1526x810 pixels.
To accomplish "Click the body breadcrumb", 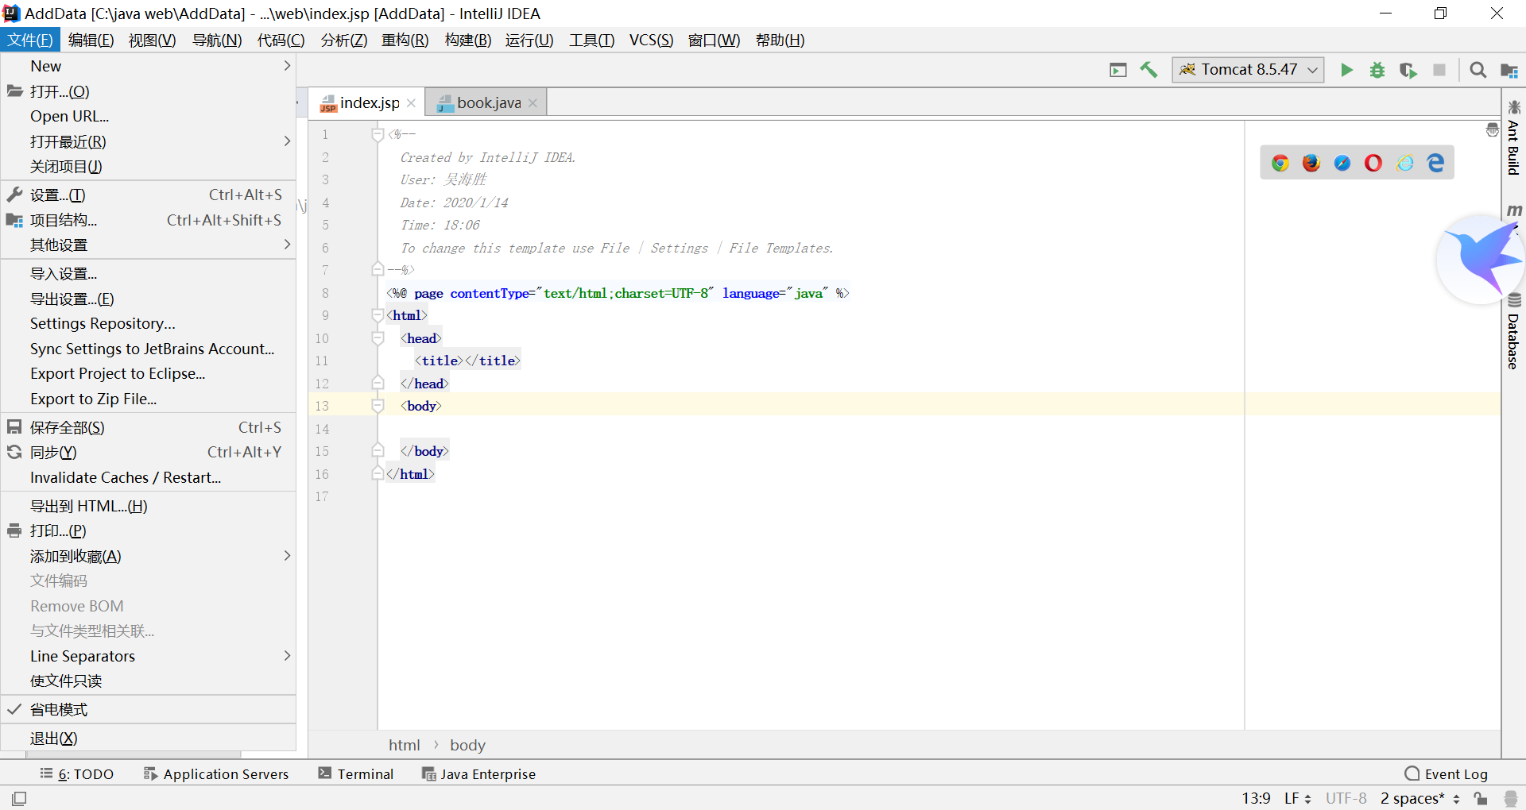I will 467,745.
